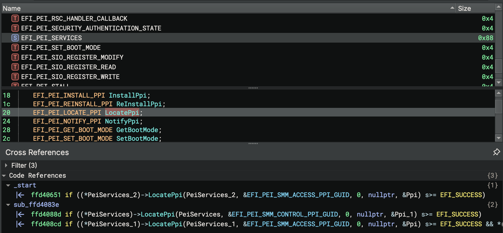Click type icon beside EFI_PEI_SET_BOOT_MODE
Viewport: 503px width, 233px height.
[15, 48]
